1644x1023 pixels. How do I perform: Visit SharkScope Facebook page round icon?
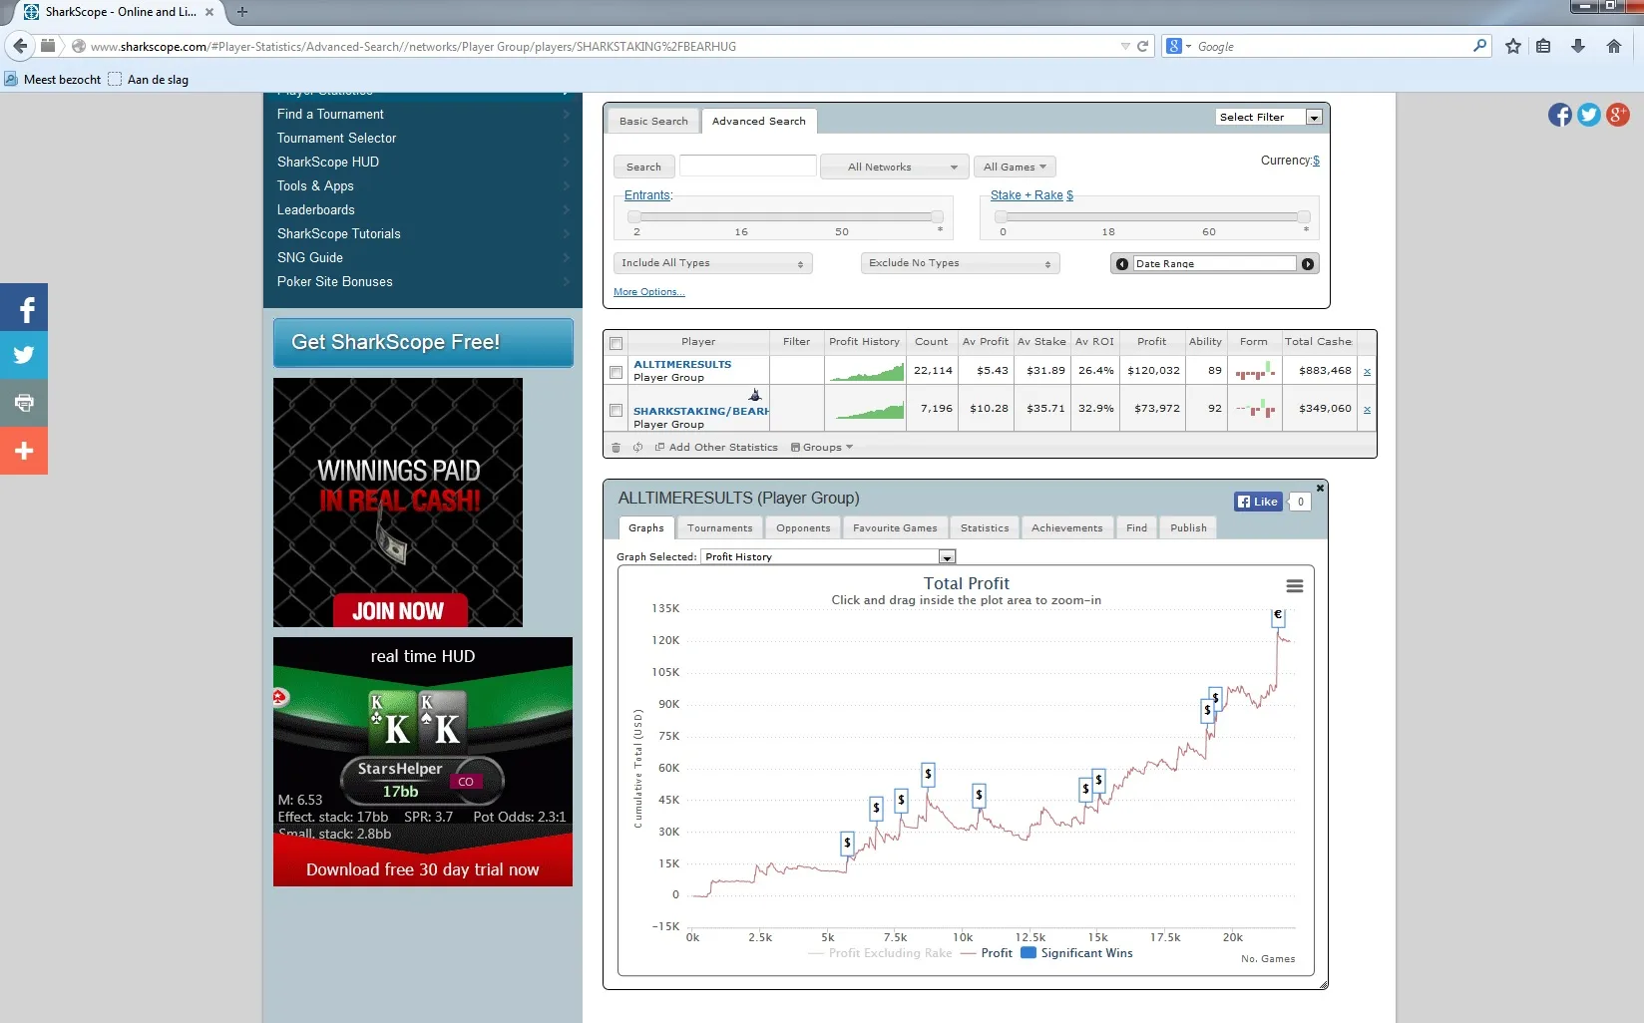(x=1560, y=115)
